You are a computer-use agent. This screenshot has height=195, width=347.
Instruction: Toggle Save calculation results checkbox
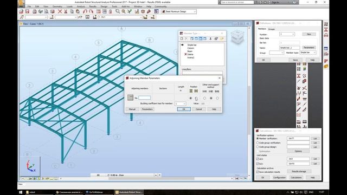point(258,172)
